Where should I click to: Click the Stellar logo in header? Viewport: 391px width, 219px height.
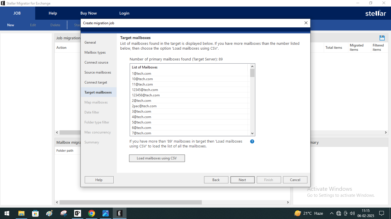point(376,13)
